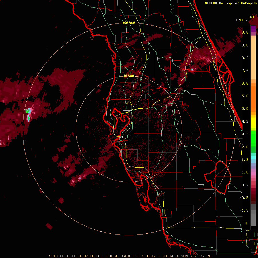Click the -1.3 scale label

[244, 210]
